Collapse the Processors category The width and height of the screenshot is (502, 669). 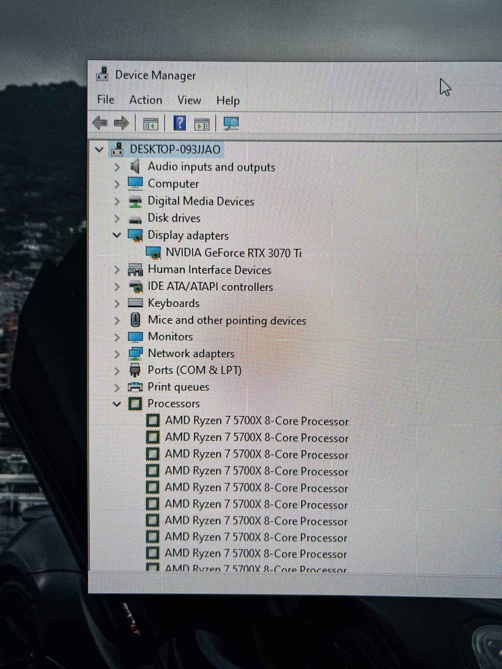pos(117,404)
